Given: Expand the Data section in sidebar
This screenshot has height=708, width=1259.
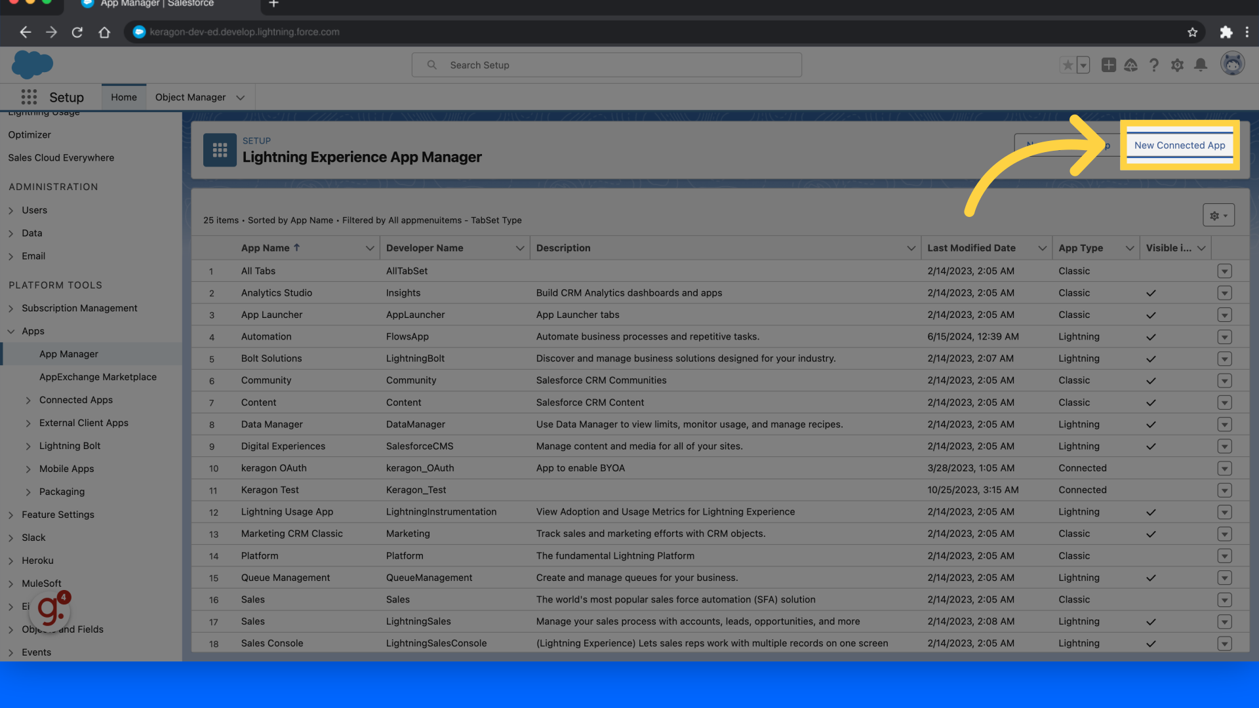Looking at the screenshot, I should [11, 233].
